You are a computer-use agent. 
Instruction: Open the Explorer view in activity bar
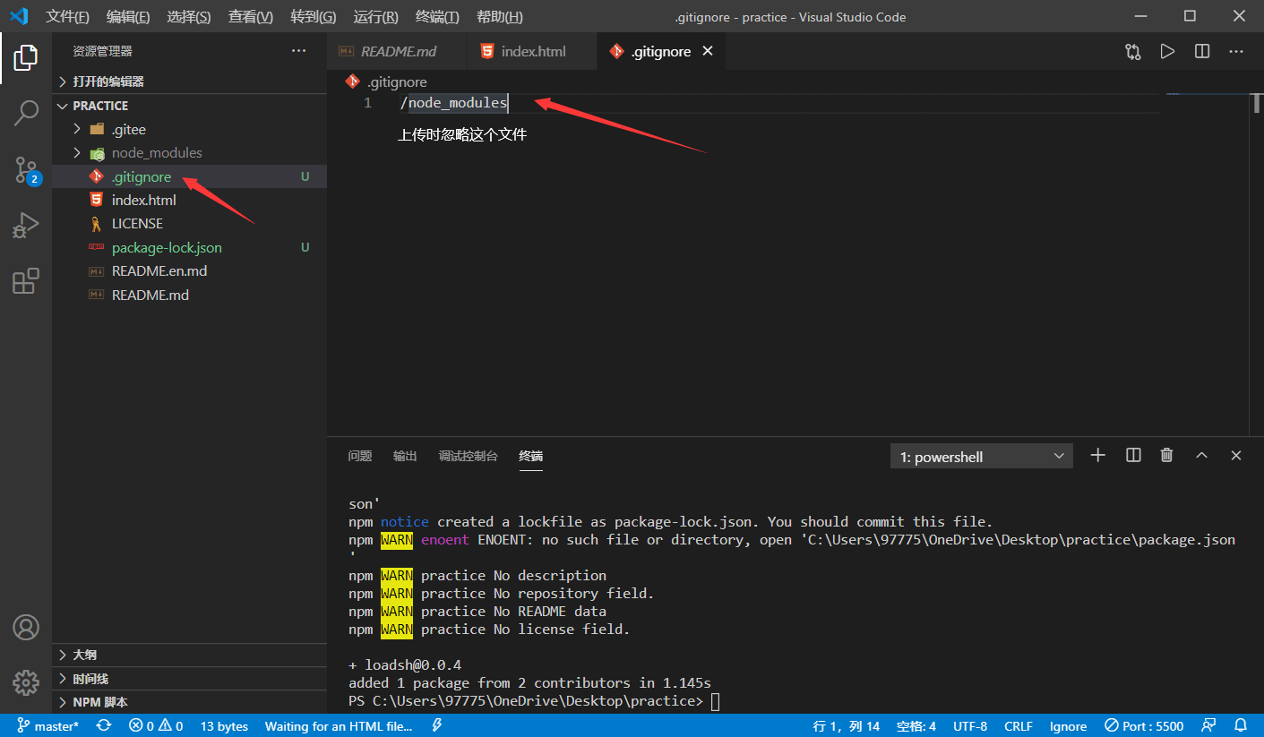point(26,58)
